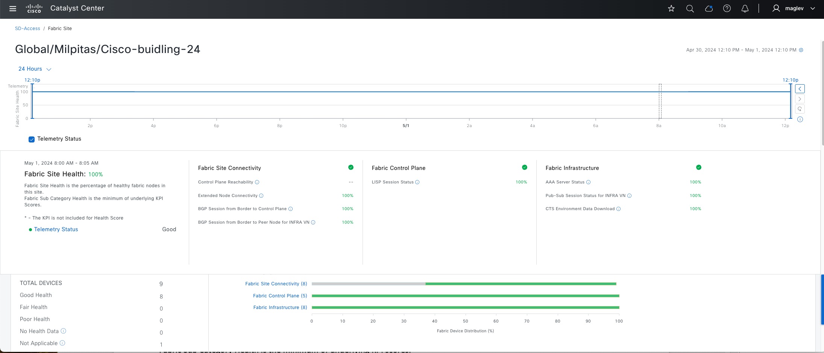Open the hamburger navigation menu
The image size is (824, 353).
coord(13,8)
